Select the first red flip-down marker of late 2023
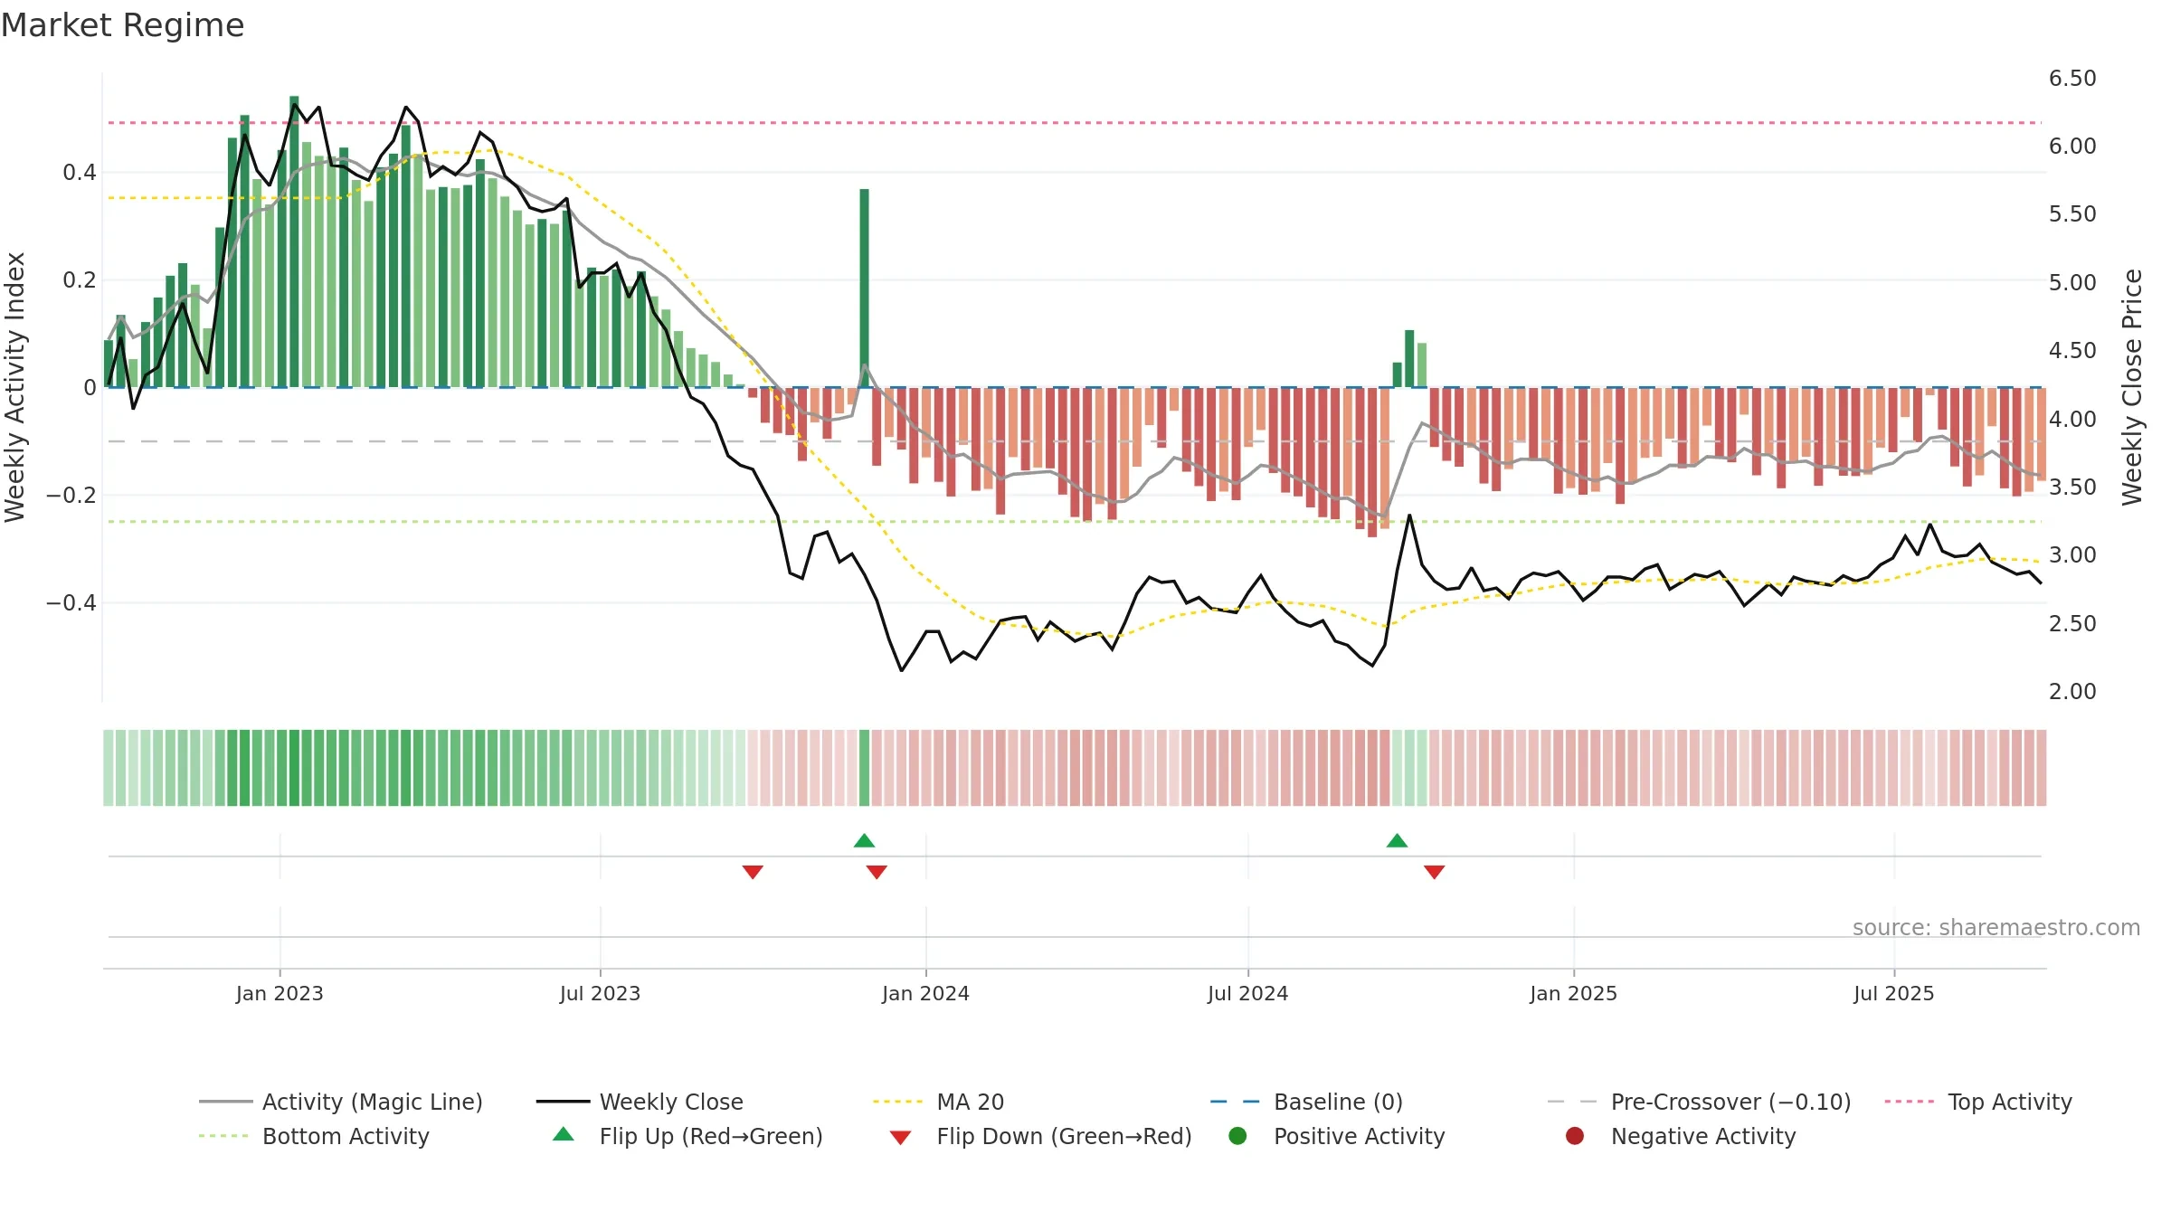The image size is (2171, 1221). [753, 872]
